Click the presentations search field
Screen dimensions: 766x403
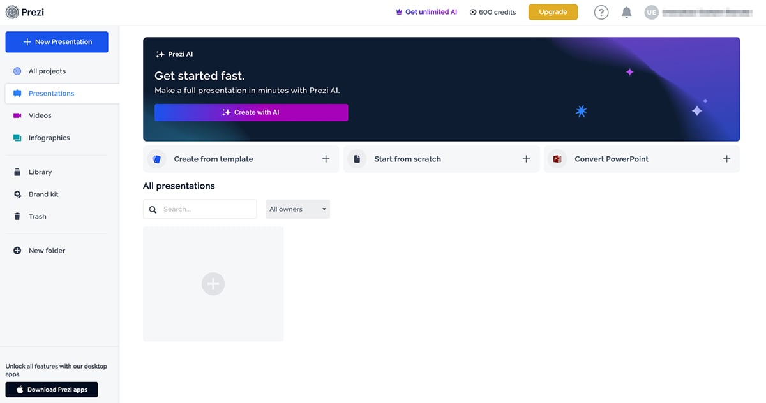pyautogui.click(x=207, y=209)
